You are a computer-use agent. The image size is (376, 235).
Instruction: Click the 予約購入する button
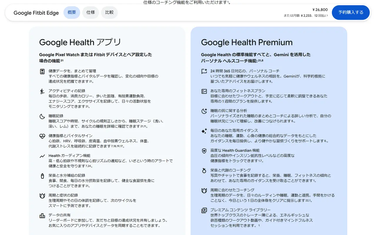tap(351, 12)
